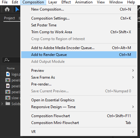Click the logo file icon in Project panel
The width and height of the screenshot is (140, 138).
8,74
